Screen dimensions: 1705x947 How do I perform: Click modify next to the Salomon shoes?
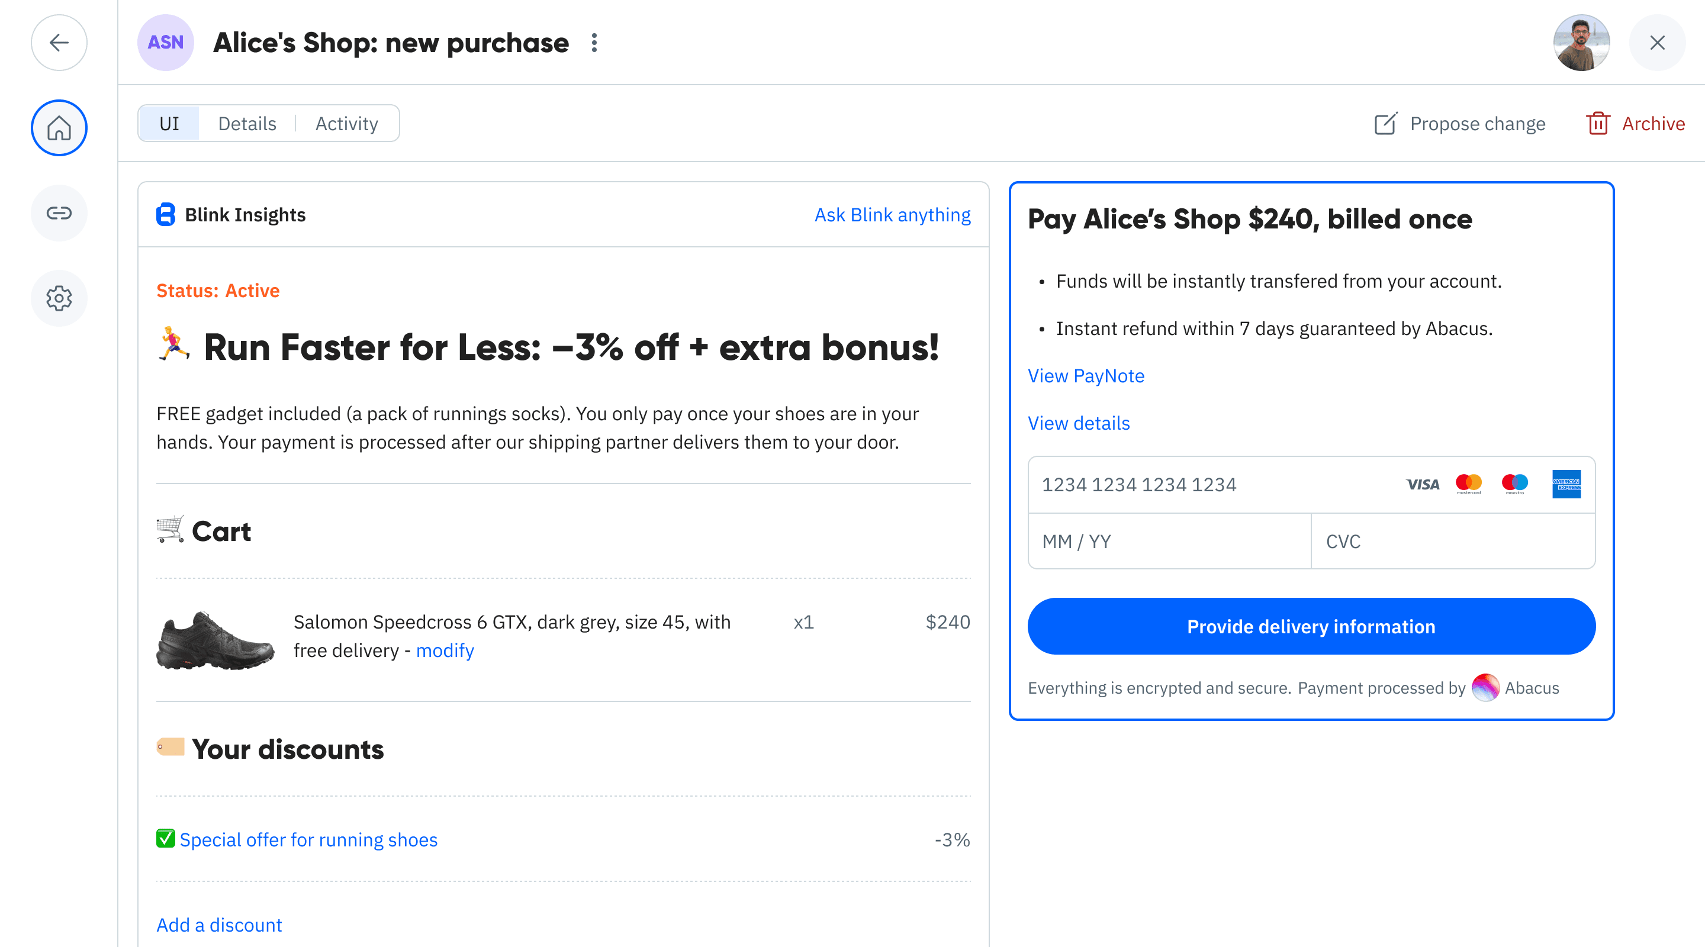445,650
